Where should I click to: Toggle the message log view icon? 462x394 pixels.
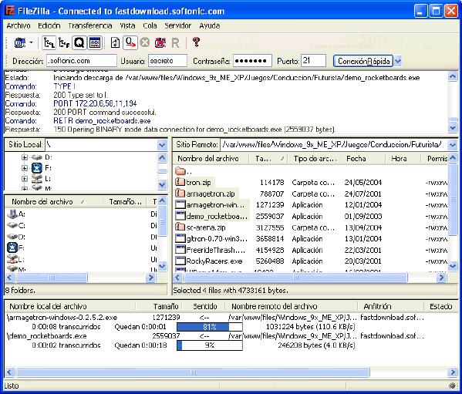(95, 43)
